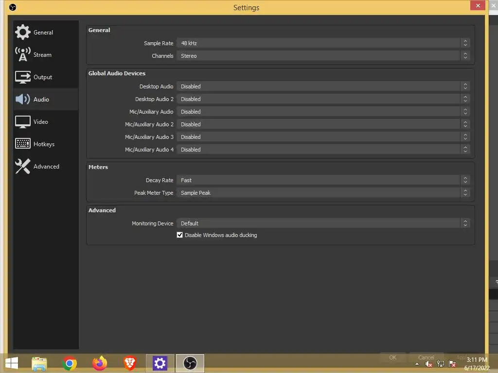Viewport: 498px width, 373px height.
Task: Open the Decay Rate dropdown
Action: tap(323, 180)
